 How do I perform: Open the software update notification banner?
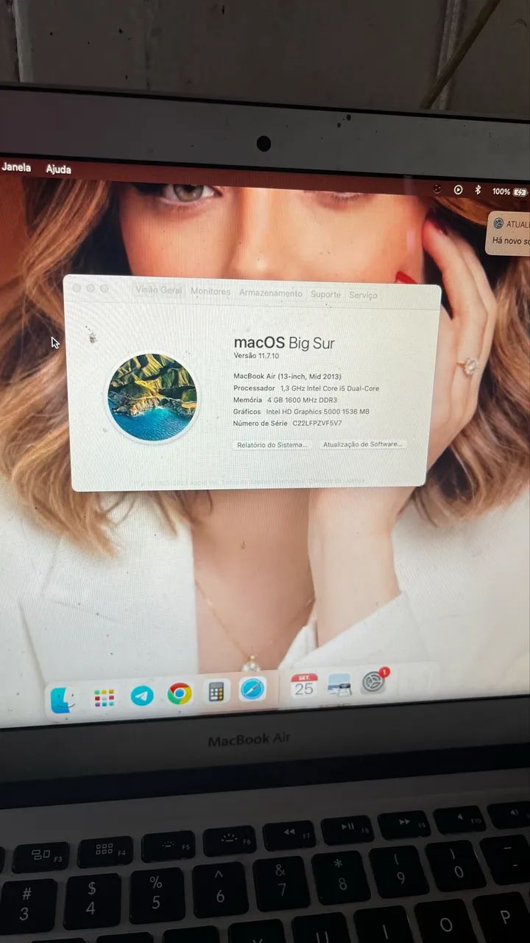[509, 232]
